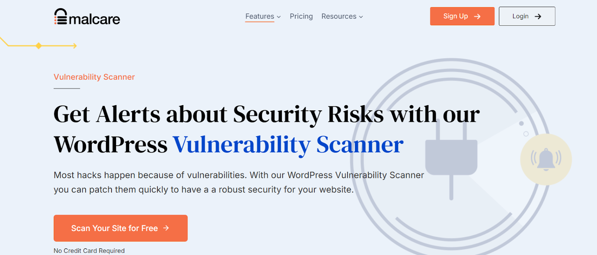597x255 pixels.
Task: Click the No Credit Card Required text
Action: (x=89, y=251)
